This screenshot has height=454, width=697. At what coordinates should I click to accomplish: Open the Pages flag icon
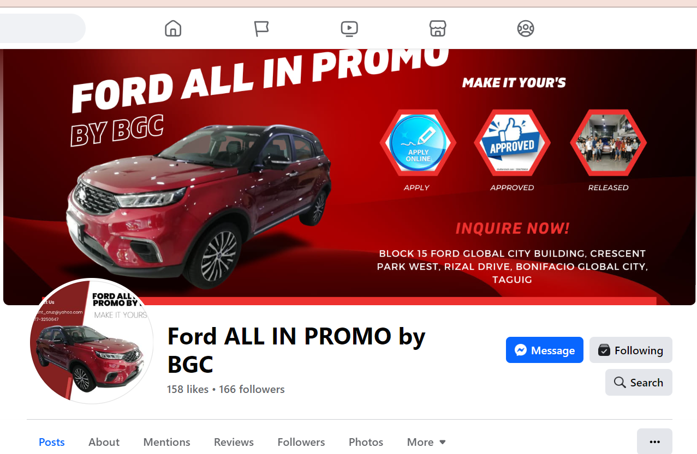click(x=261, y=28)
